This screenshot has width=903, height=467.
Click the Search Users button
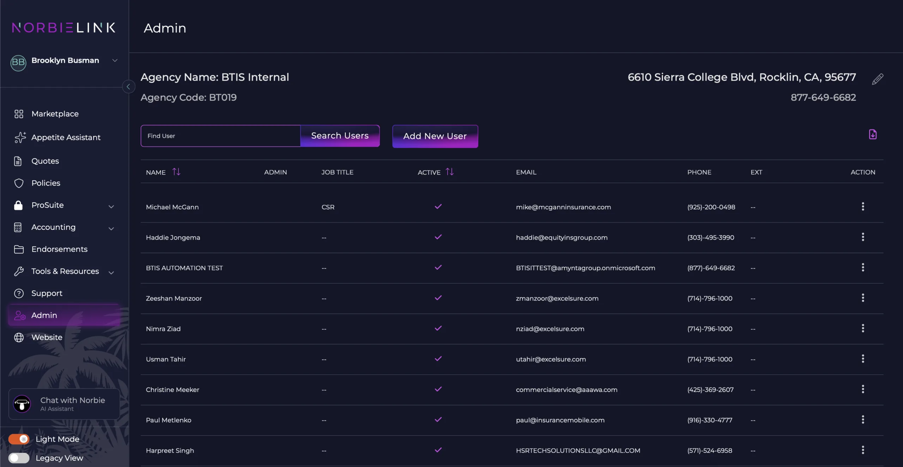(x=340, y=136)
